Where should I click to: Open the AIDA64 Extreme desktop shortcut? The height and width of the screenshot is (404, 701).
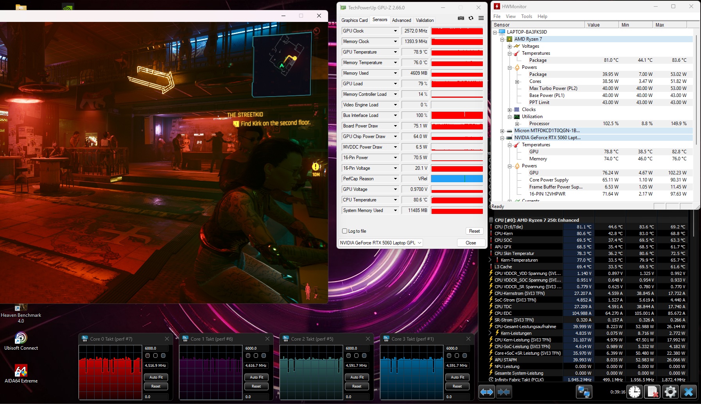tap(21, 374)
